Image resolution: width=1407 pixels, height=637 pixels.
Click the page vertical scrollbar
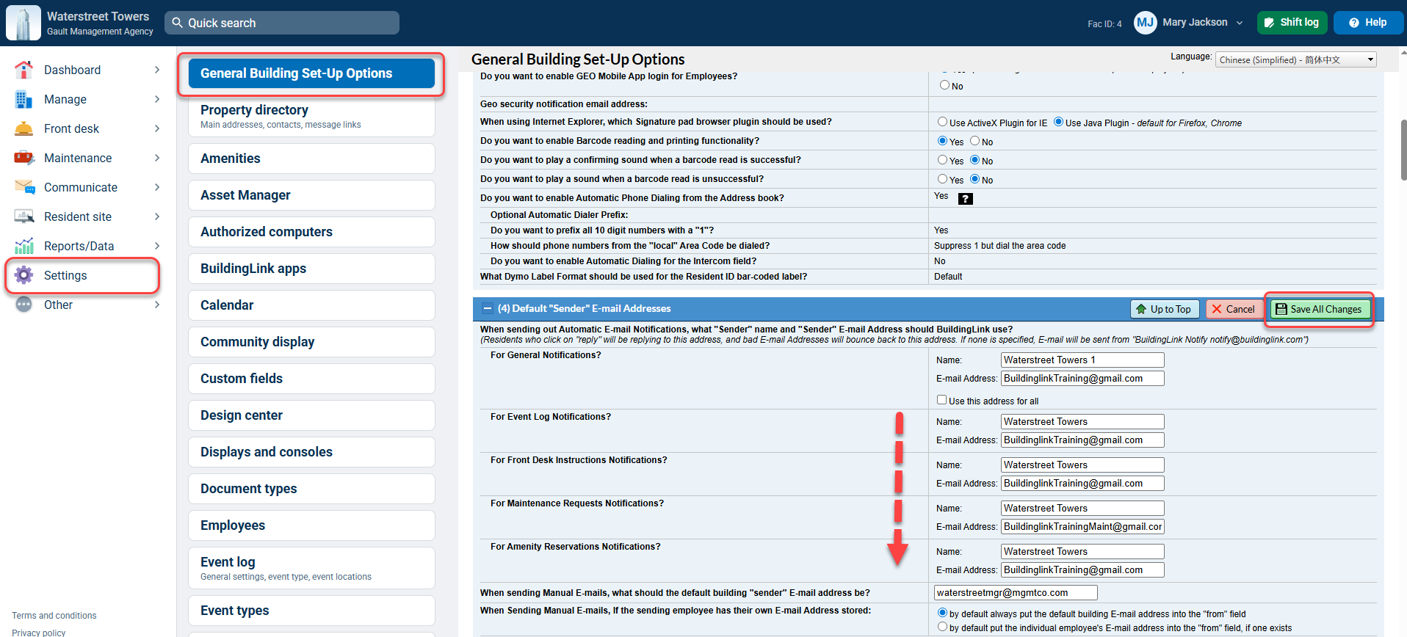tap(1403, 150)
